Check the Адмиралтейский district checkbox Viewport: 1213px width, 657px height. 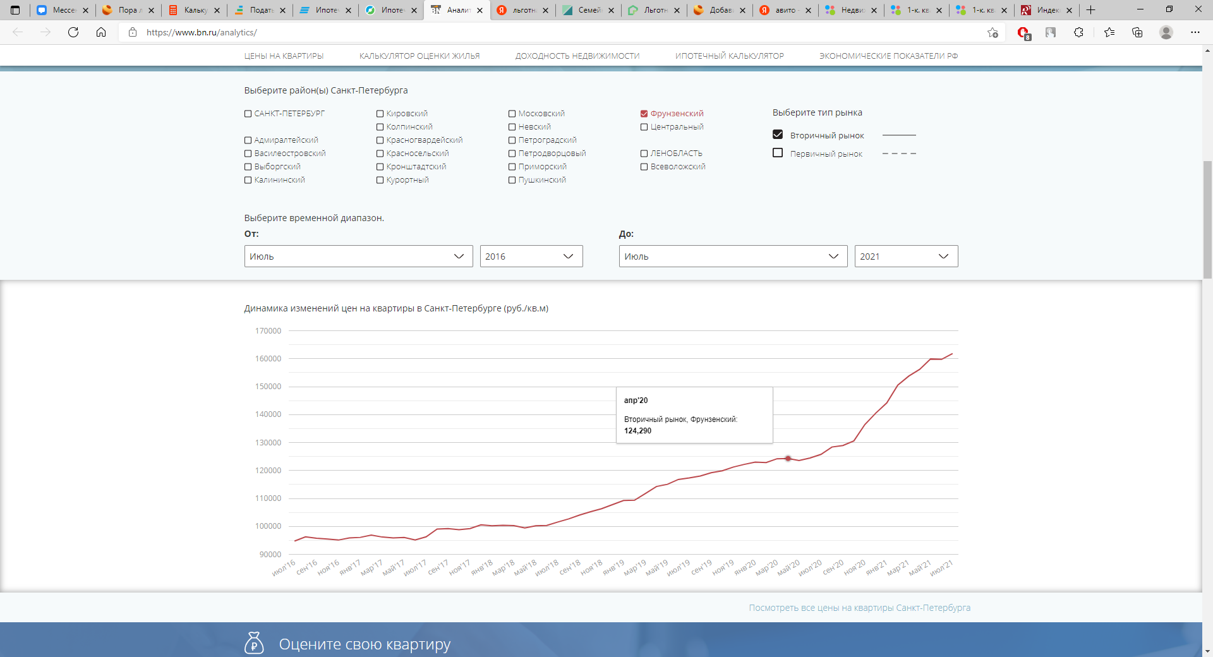[x=248, y=140]
